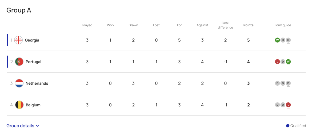Click Belgium's red L form badge
The image size is (312, 133).
tap(288, 105)
